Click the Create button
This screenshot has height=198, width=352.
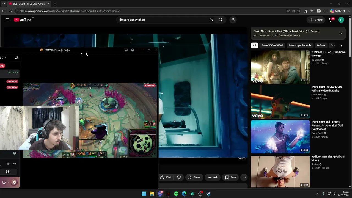coord(316,20)
